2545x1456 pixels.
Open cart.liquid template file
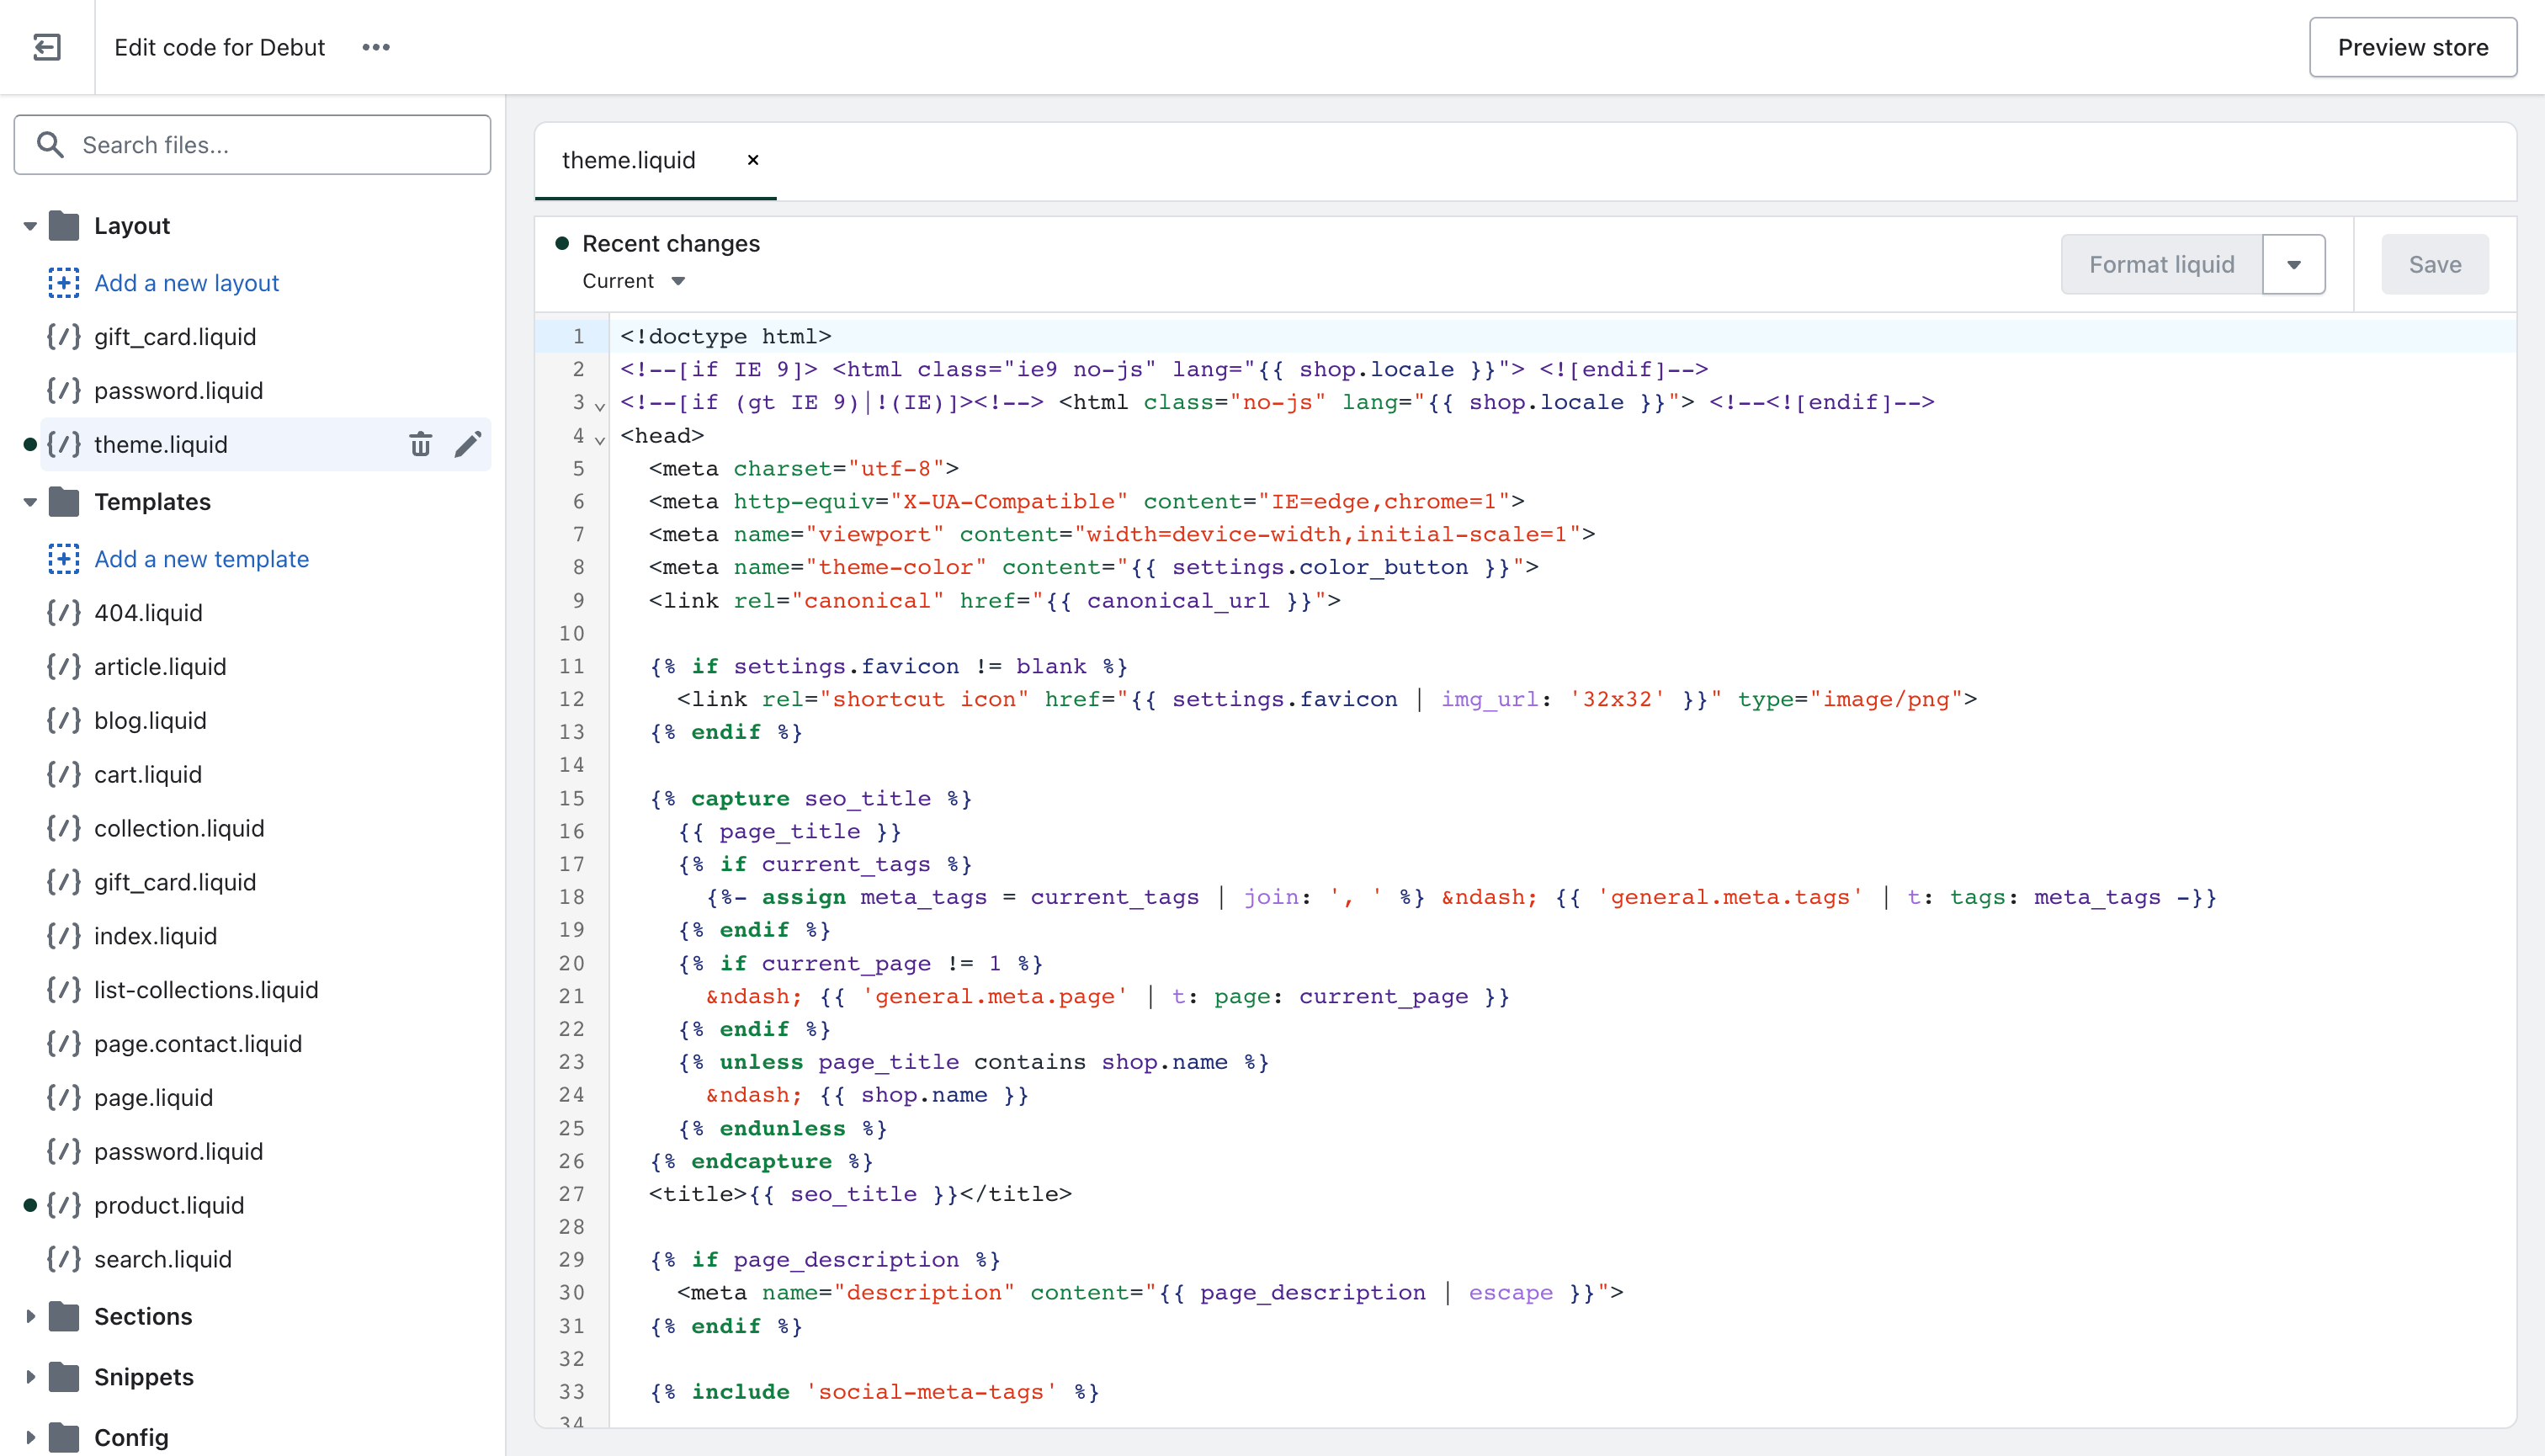tap(148, 775)
